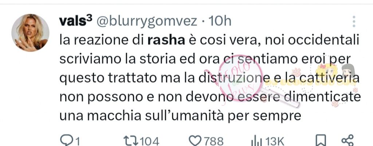The image size is (373, 146).
Task: Open the views bar chart icon
Action: tap(257, 141)
